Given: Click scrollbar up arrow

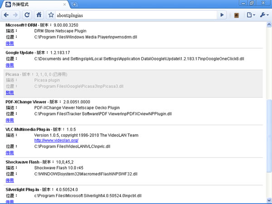Looking at the screenshot, I should [269, 24].
